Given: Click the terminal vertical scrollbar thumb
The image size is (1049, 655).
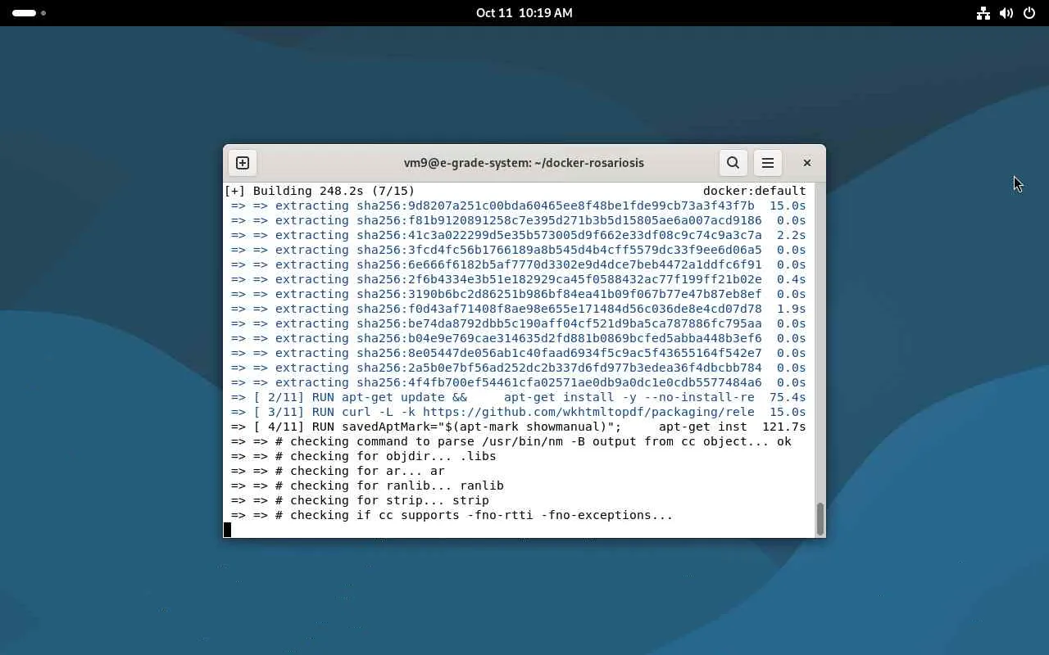Looking at the screenshot, I should [820, 518].
